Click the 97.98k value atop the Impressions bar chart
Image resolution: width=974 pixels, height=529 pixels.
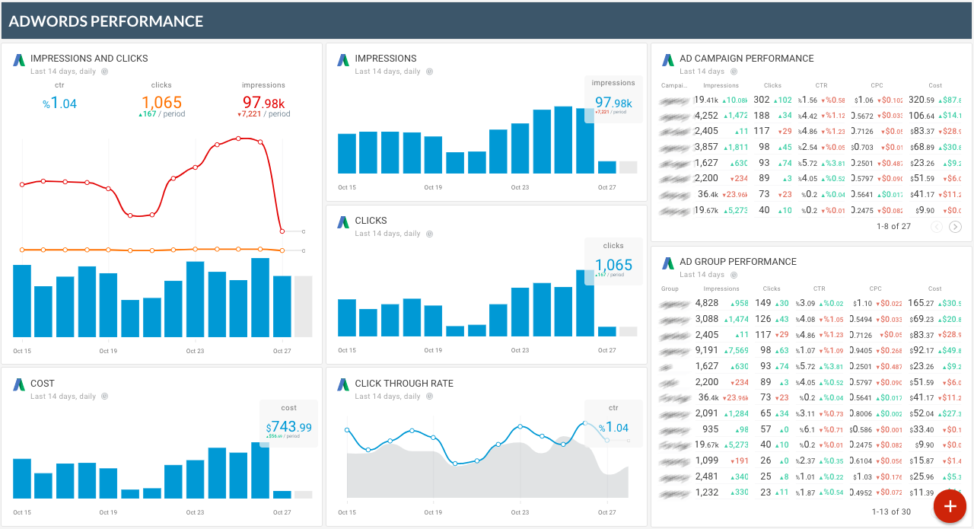(x=613, y=103)
